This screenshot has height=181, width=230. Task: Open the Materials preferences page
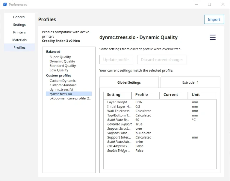point(19,40)
